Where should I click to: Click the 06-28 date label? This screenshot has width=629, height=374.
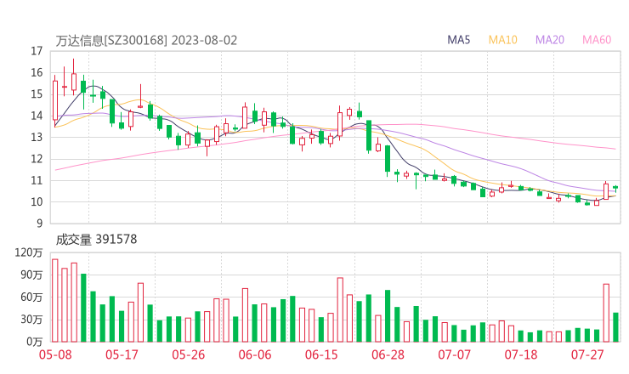[x=388, y=354]
